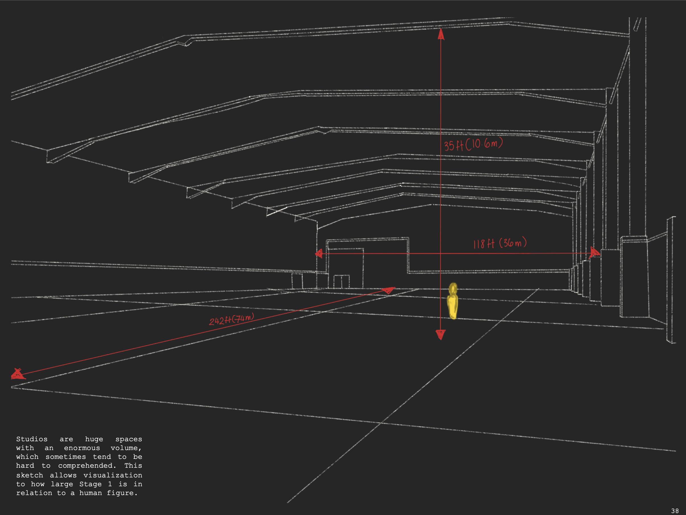Click the small box left of the back wall
The height and width of the screenshot is (515, 686).
click(x=297, y=281)
